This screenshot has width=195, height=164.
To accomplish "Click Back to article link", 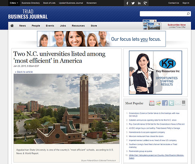I will click(x=24, y=72).
